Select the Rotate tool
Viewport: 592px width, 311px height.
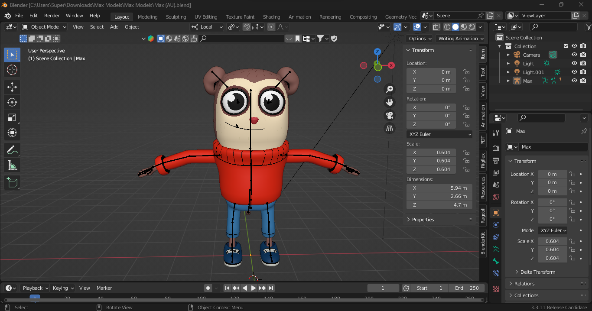tap(12, 102)
